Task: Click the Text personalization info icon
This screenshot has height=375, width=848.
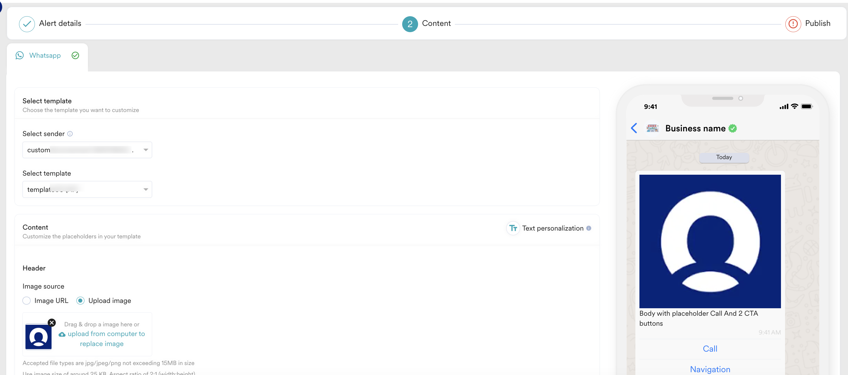Action: click(589, 228)
